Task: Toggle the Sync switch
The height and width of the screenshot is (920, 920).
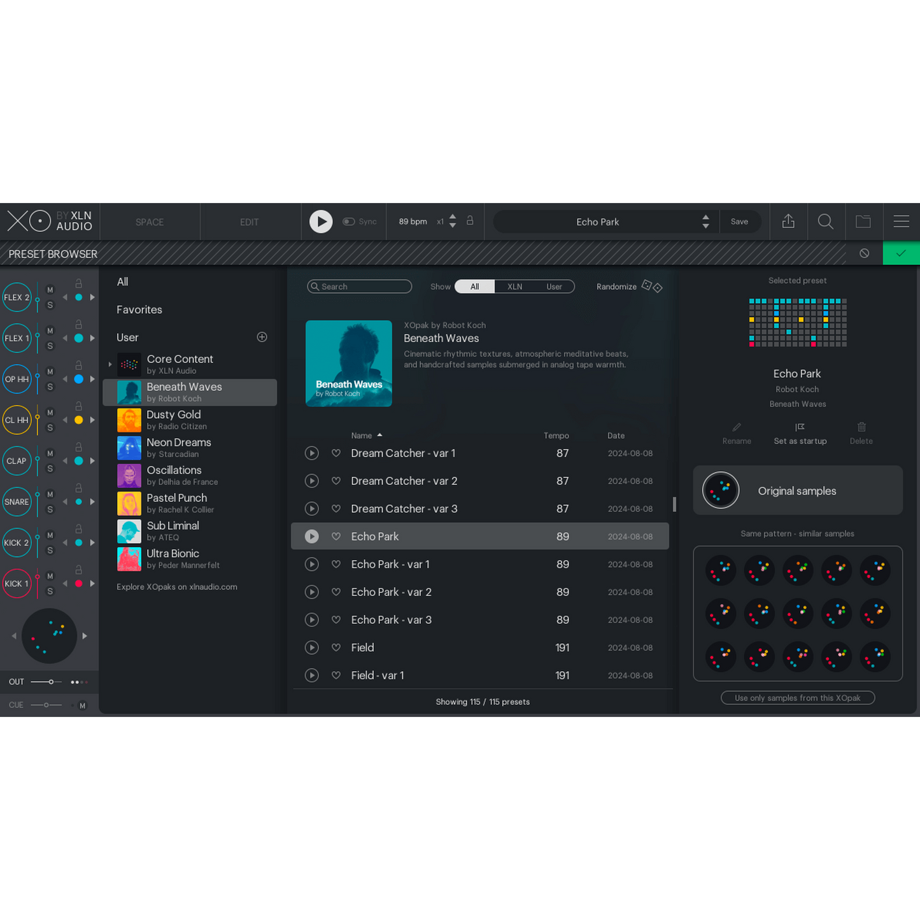Action: click(x=349, y=222)
